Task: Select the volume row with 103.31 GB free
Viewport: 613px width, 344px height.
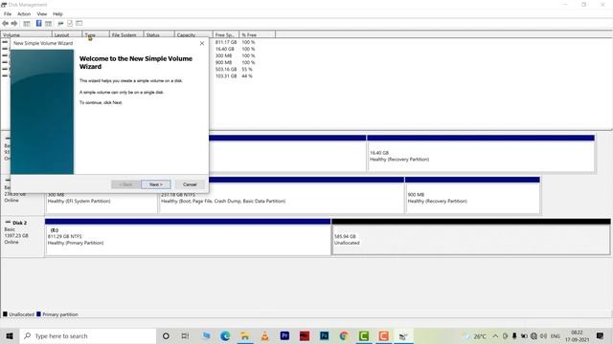Action: tap(235, 76)
